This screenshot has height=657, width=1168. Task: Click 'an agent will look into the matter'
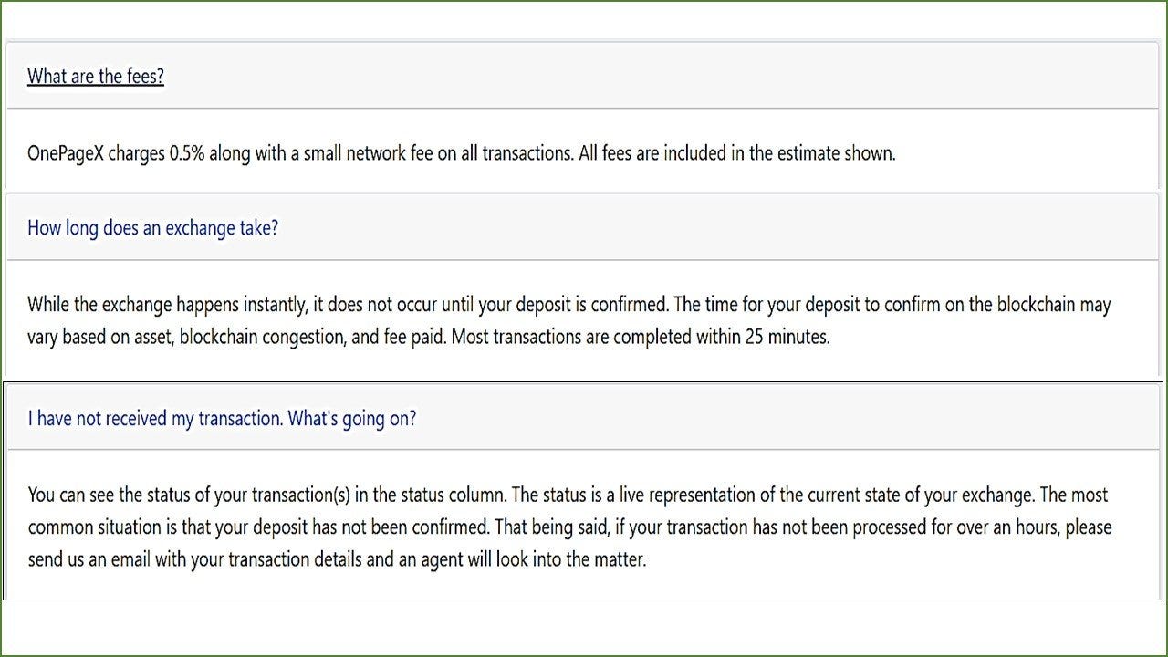point(522,559)
